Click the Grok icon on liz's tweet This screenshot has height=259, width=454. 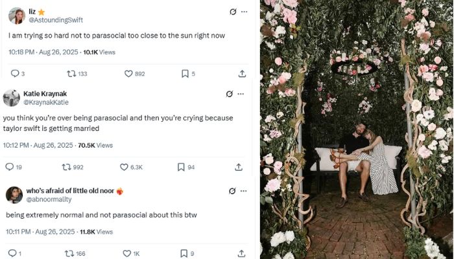click(x=233, y=12)
